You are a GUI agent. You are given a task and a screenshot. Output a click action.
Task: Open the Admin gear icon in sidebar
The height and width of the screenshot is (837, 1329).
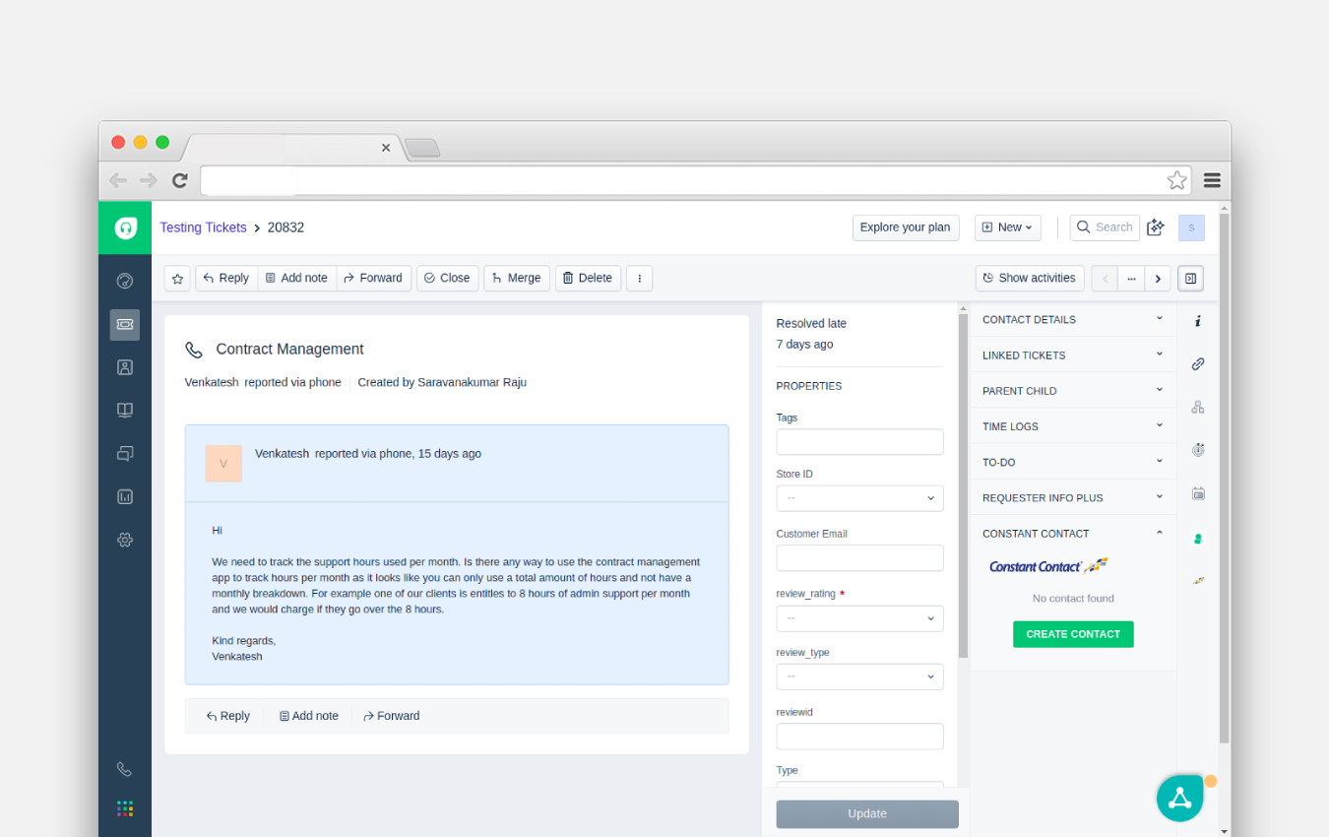pyautogui.click(x=125, y=540)
